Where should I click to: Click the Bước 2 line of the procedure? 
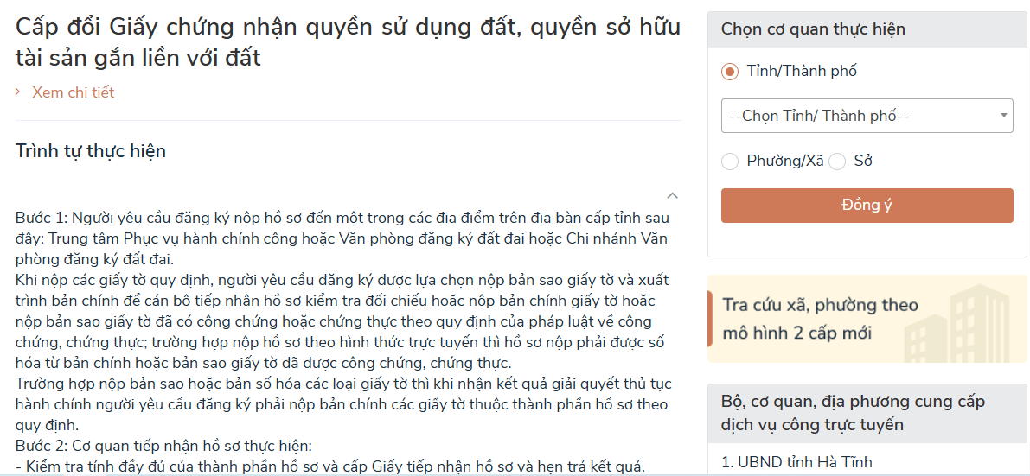pyautogui.click(x=163, y=447)
